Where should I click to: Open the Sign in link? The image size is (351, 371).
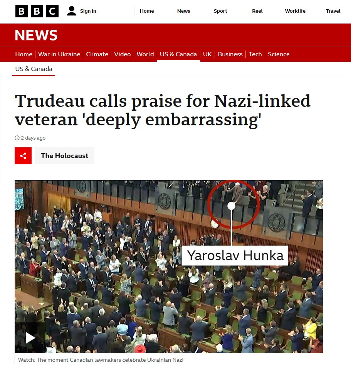point(88,11)
